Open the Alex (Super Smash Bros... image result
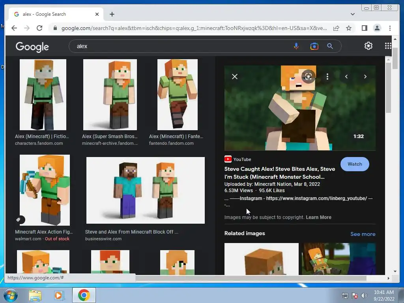This screenshot has height=303, width=404. click(110, 95)
